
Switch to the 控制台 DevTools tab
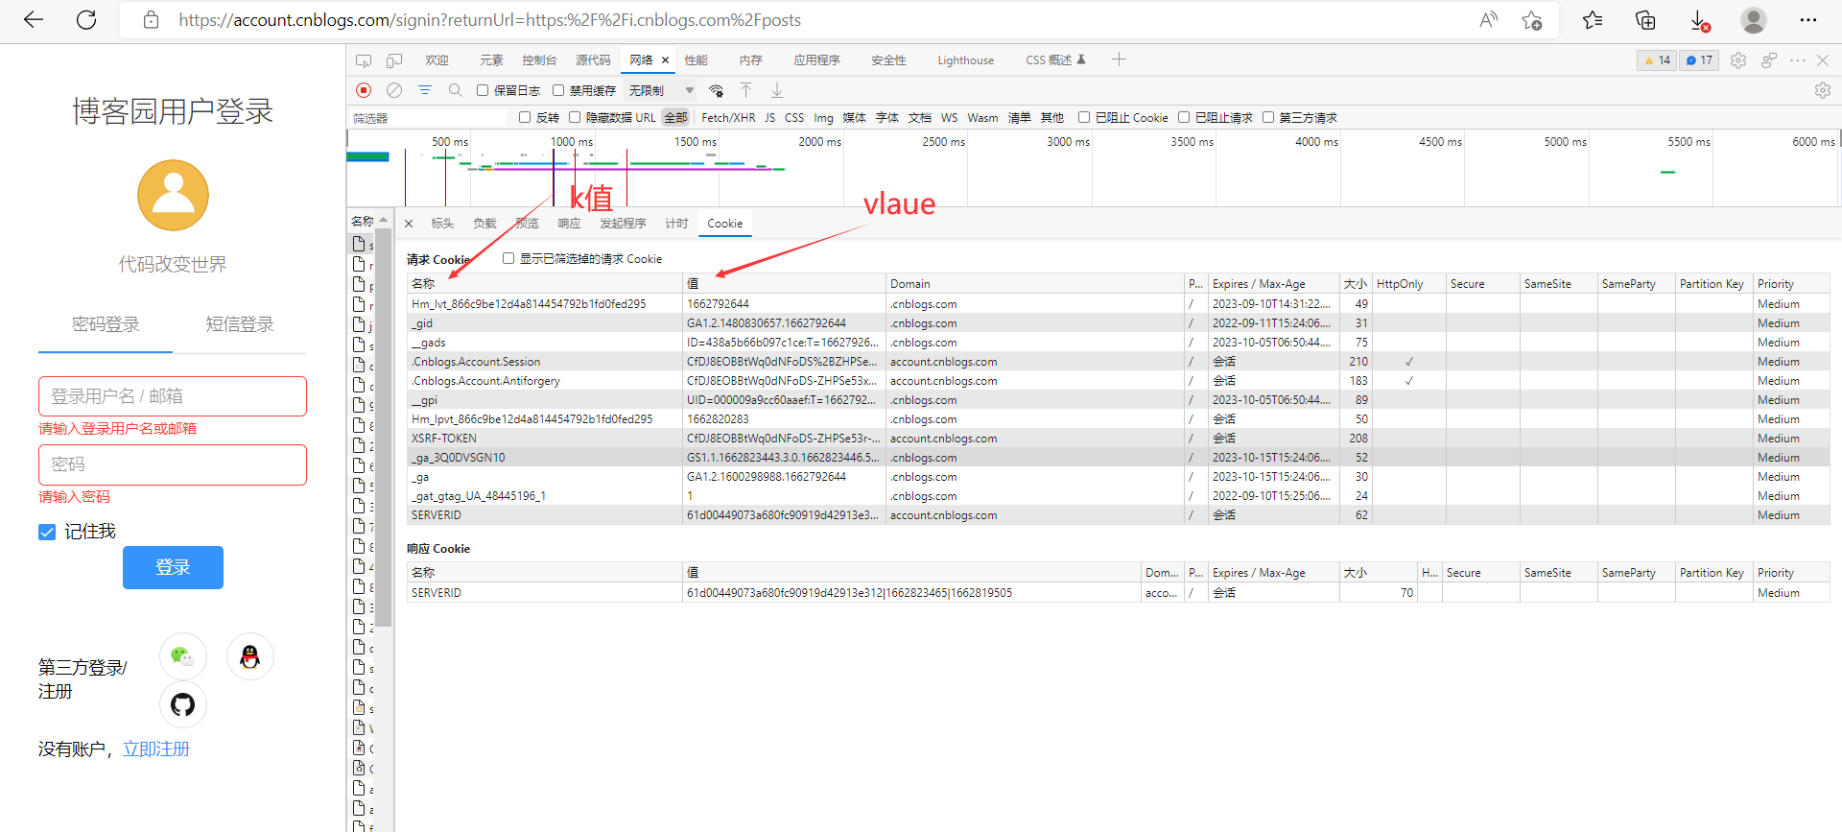pyautogui.click(x=539, y=60)
